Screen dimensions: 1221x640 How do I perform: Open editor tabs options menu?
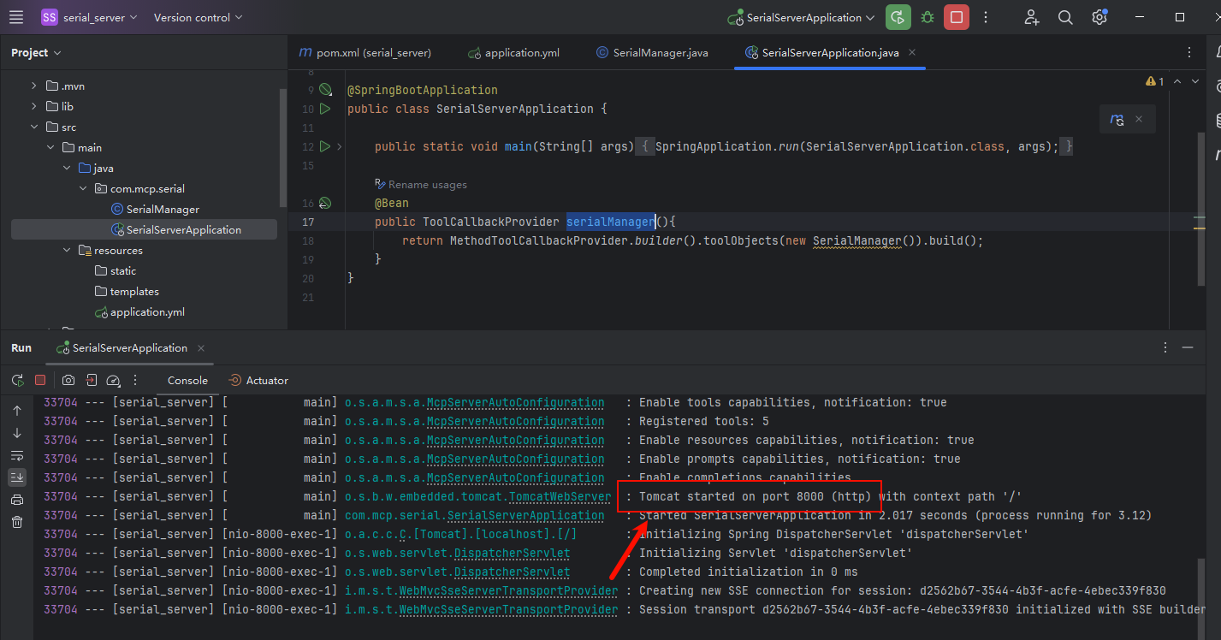click(x=1190, y=53)
